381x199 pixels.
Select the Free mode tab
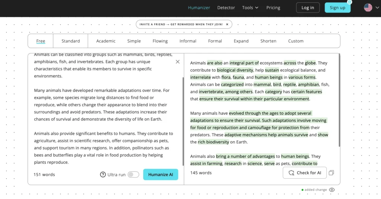(41, 41)
